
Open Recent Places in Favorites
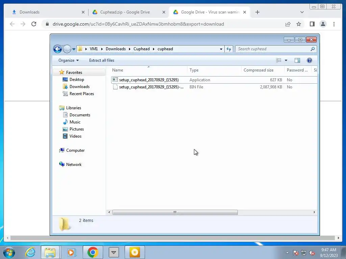tap(82, 94)
